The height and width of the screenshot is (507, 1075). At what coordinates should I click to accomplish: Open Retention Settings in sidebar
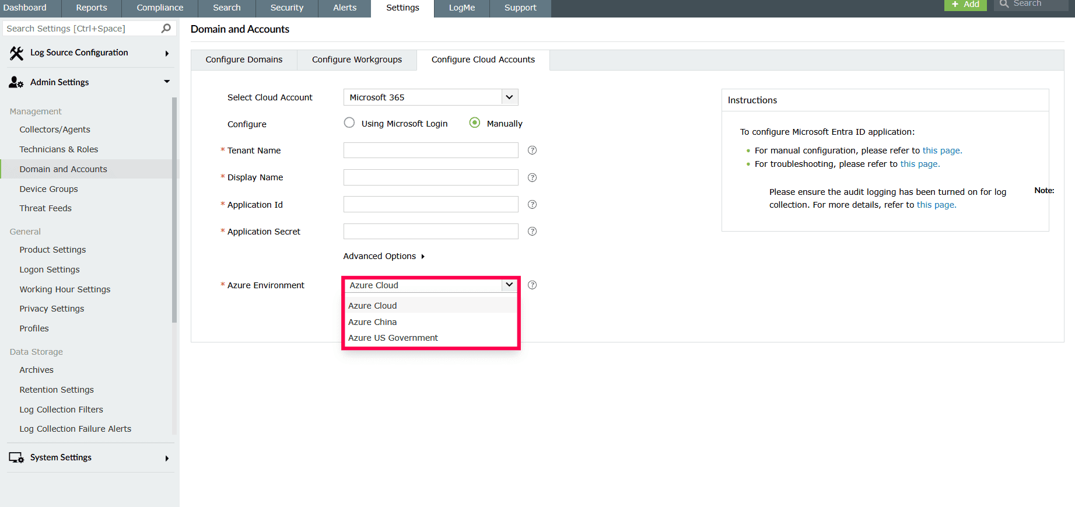(x=57, y=390)
